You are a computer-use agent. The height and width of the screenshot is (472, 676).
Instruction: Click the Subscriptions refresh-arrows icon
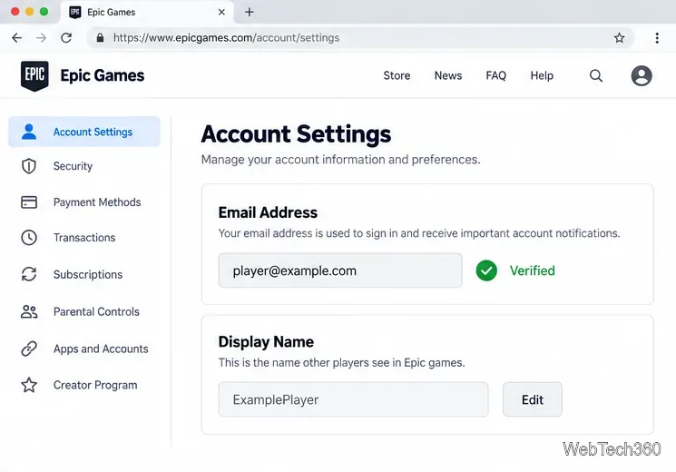click(29, 274)
